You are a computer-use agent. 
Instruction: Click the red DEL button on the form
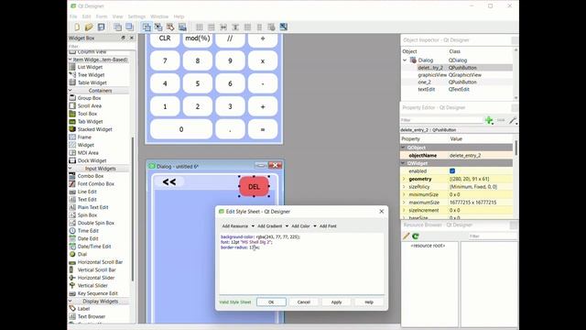(254, 187)
